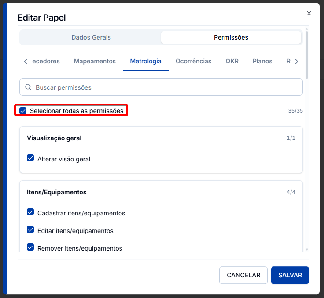Click the SALVAR button
The height and width of the screenshot is (298, 324).
tap(290, 275)
